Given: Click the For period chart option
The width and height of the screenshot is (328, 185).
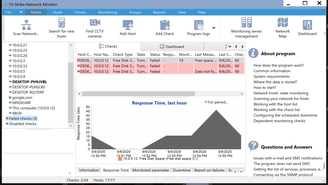Looking at the screenshot, I should point(216,102).
